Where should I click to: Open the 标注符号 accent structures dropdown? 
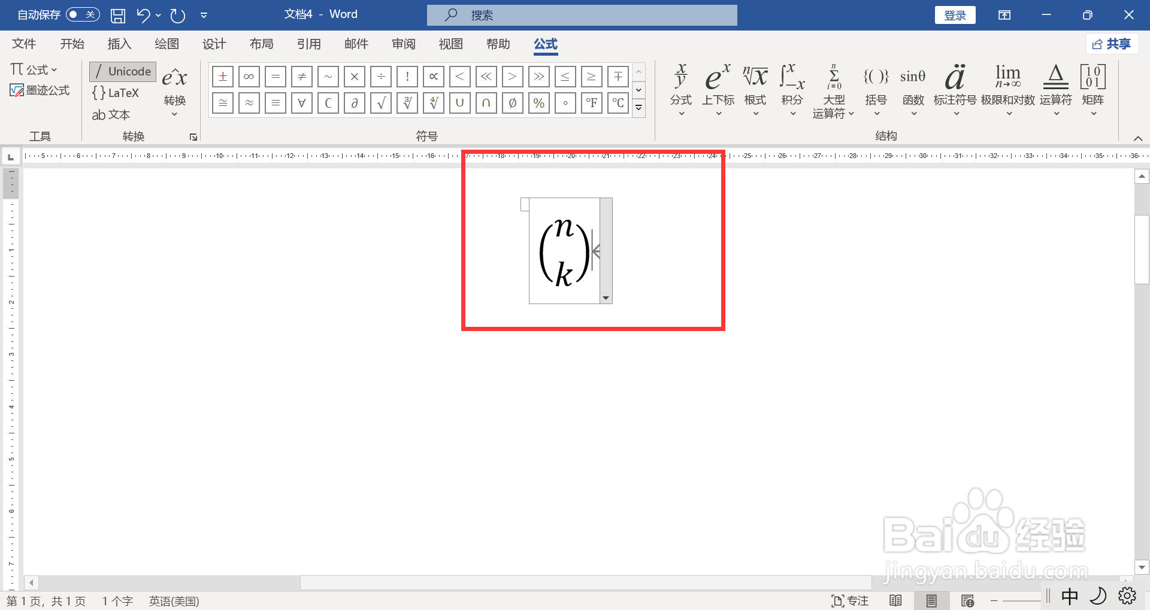pyautogui.click(x=955, y=90)
